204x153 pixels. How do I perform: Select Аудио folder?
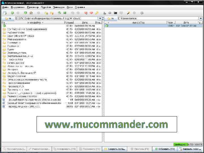tap(52, 49)
